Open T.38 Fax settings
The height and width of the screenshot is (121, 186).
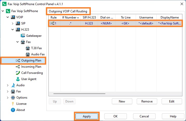[x=37, y=48]
